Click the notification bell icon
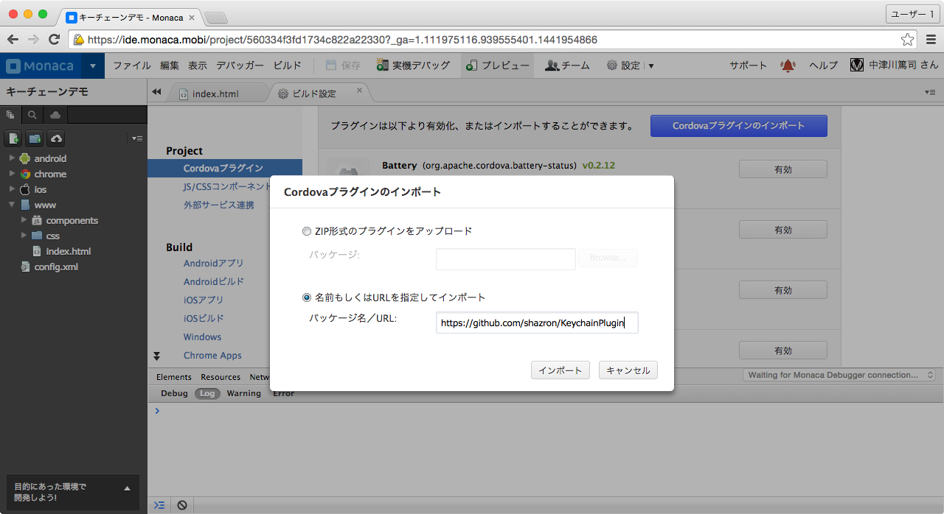 coord(788,66)
